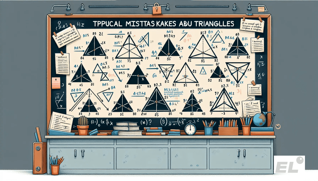The width and height of the screenshot is (318, 181).
Task: Select the wooden pencil box on the desk
Action: 228,131
